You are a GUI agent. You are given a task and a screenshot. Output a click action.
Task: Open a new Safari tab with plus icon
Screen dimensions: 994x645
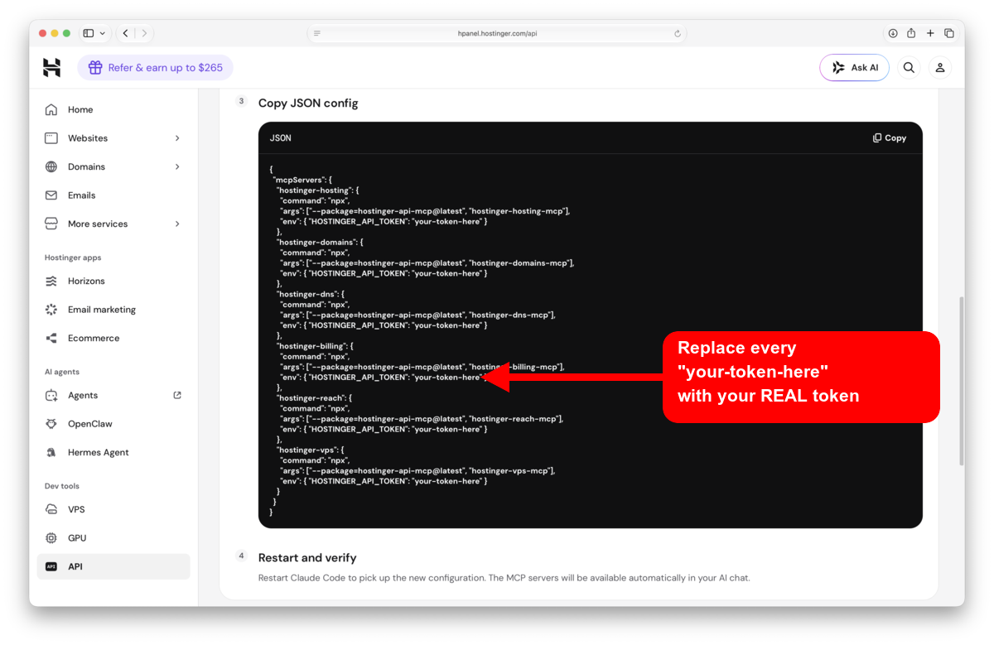coord(930,33)
